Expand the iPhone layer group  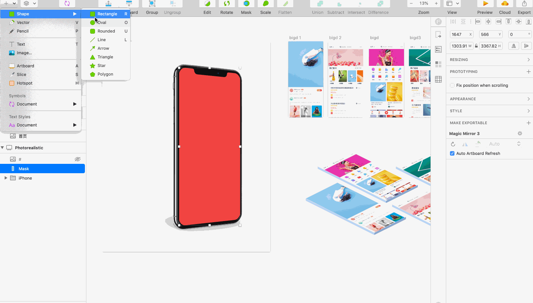pyautogui.click(x=6, y=178)
